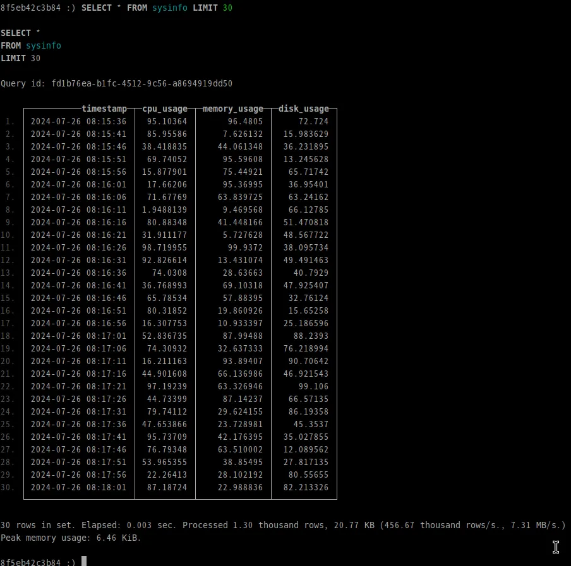Click the typed SELECT * FROM sysinfo command

pyautogui.click(x=157, y=8)
